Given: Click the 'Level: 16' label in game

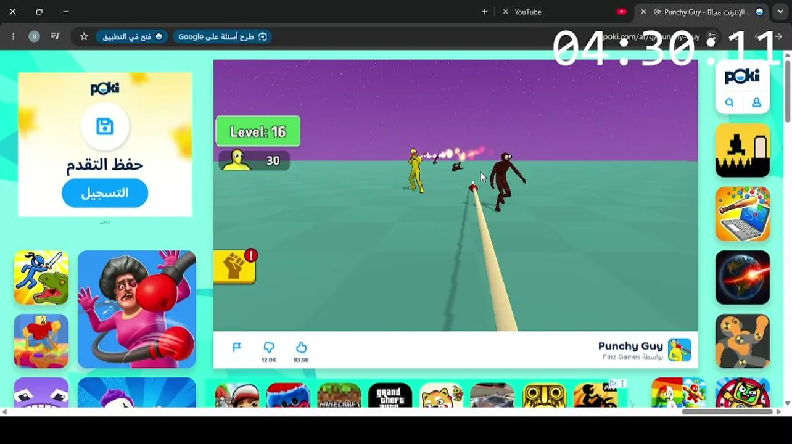Looking at the screenshot, I should 258,131.
